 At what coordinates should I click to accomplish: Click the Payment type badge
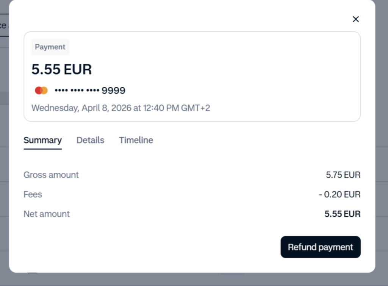[x=50, y=47]
